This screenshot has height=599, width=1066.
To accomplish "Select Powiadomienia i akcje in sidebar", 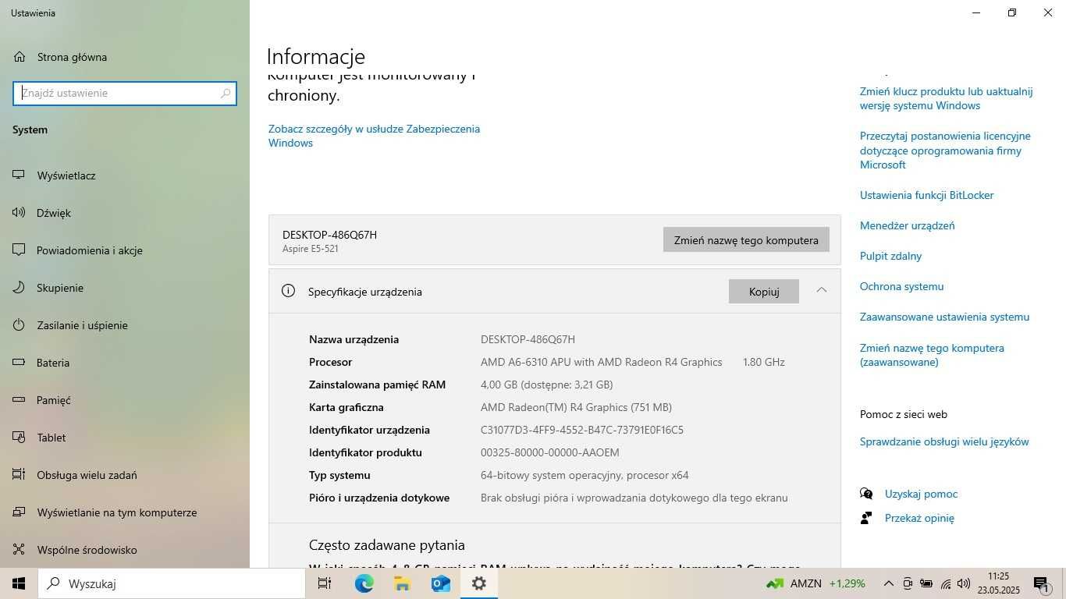I will pos(125,250).
